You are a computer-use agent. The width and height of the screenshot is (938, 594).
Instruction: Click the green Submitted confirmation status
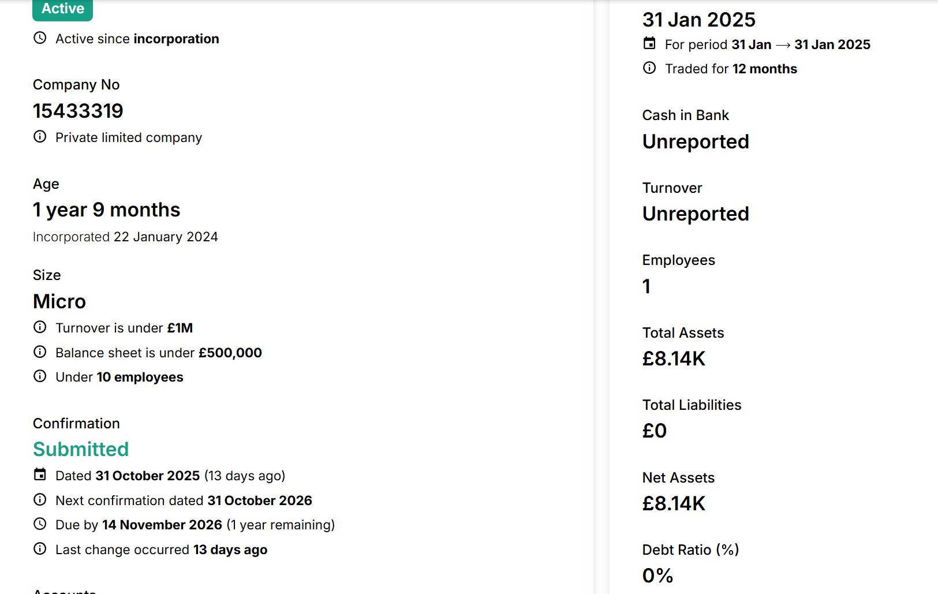coord(81,449)
